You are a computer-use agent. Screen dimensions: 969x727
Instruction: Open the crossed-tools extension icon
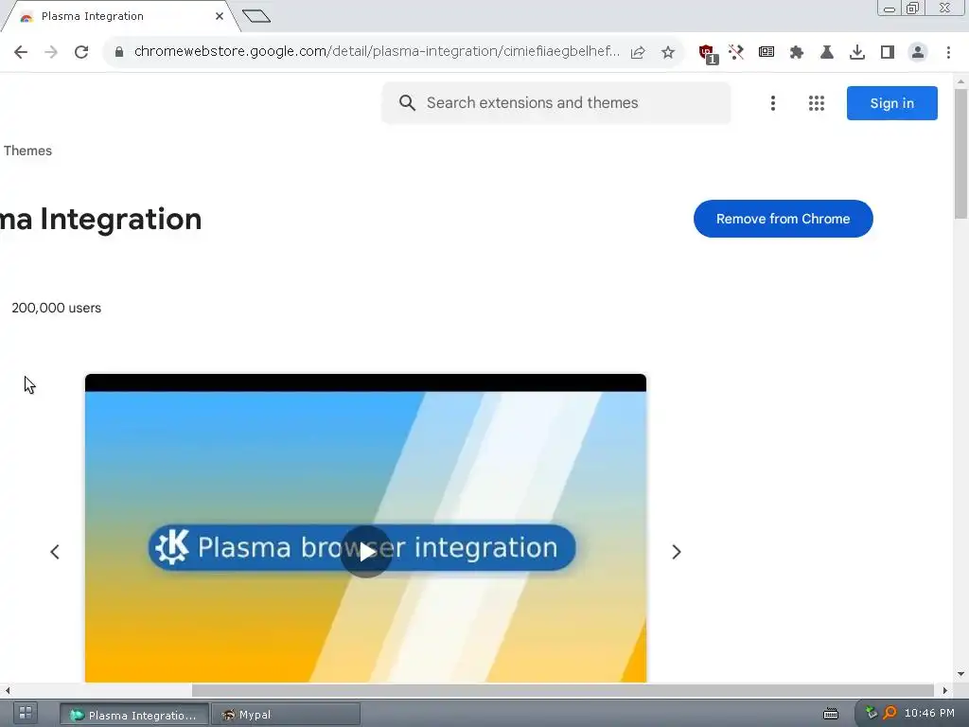735,52
